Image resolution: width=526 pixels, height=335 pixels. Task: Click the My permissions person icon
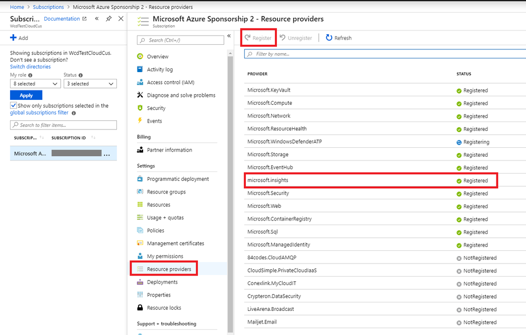click(x=140, y=256)
